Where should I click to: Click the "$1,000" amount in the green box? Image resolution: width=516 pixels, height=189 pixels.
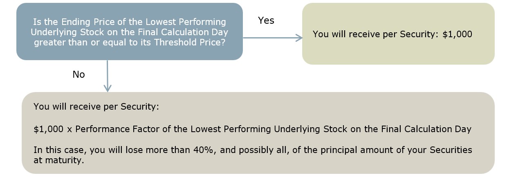(x=457, y=34)
